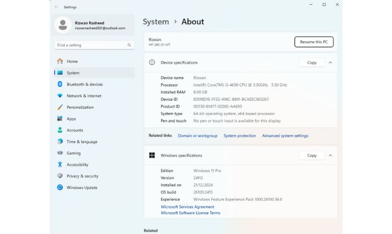Open Network & internet settings
Image resolution: width=392 pixels, height=234 pixels.
tap(84, 96)
